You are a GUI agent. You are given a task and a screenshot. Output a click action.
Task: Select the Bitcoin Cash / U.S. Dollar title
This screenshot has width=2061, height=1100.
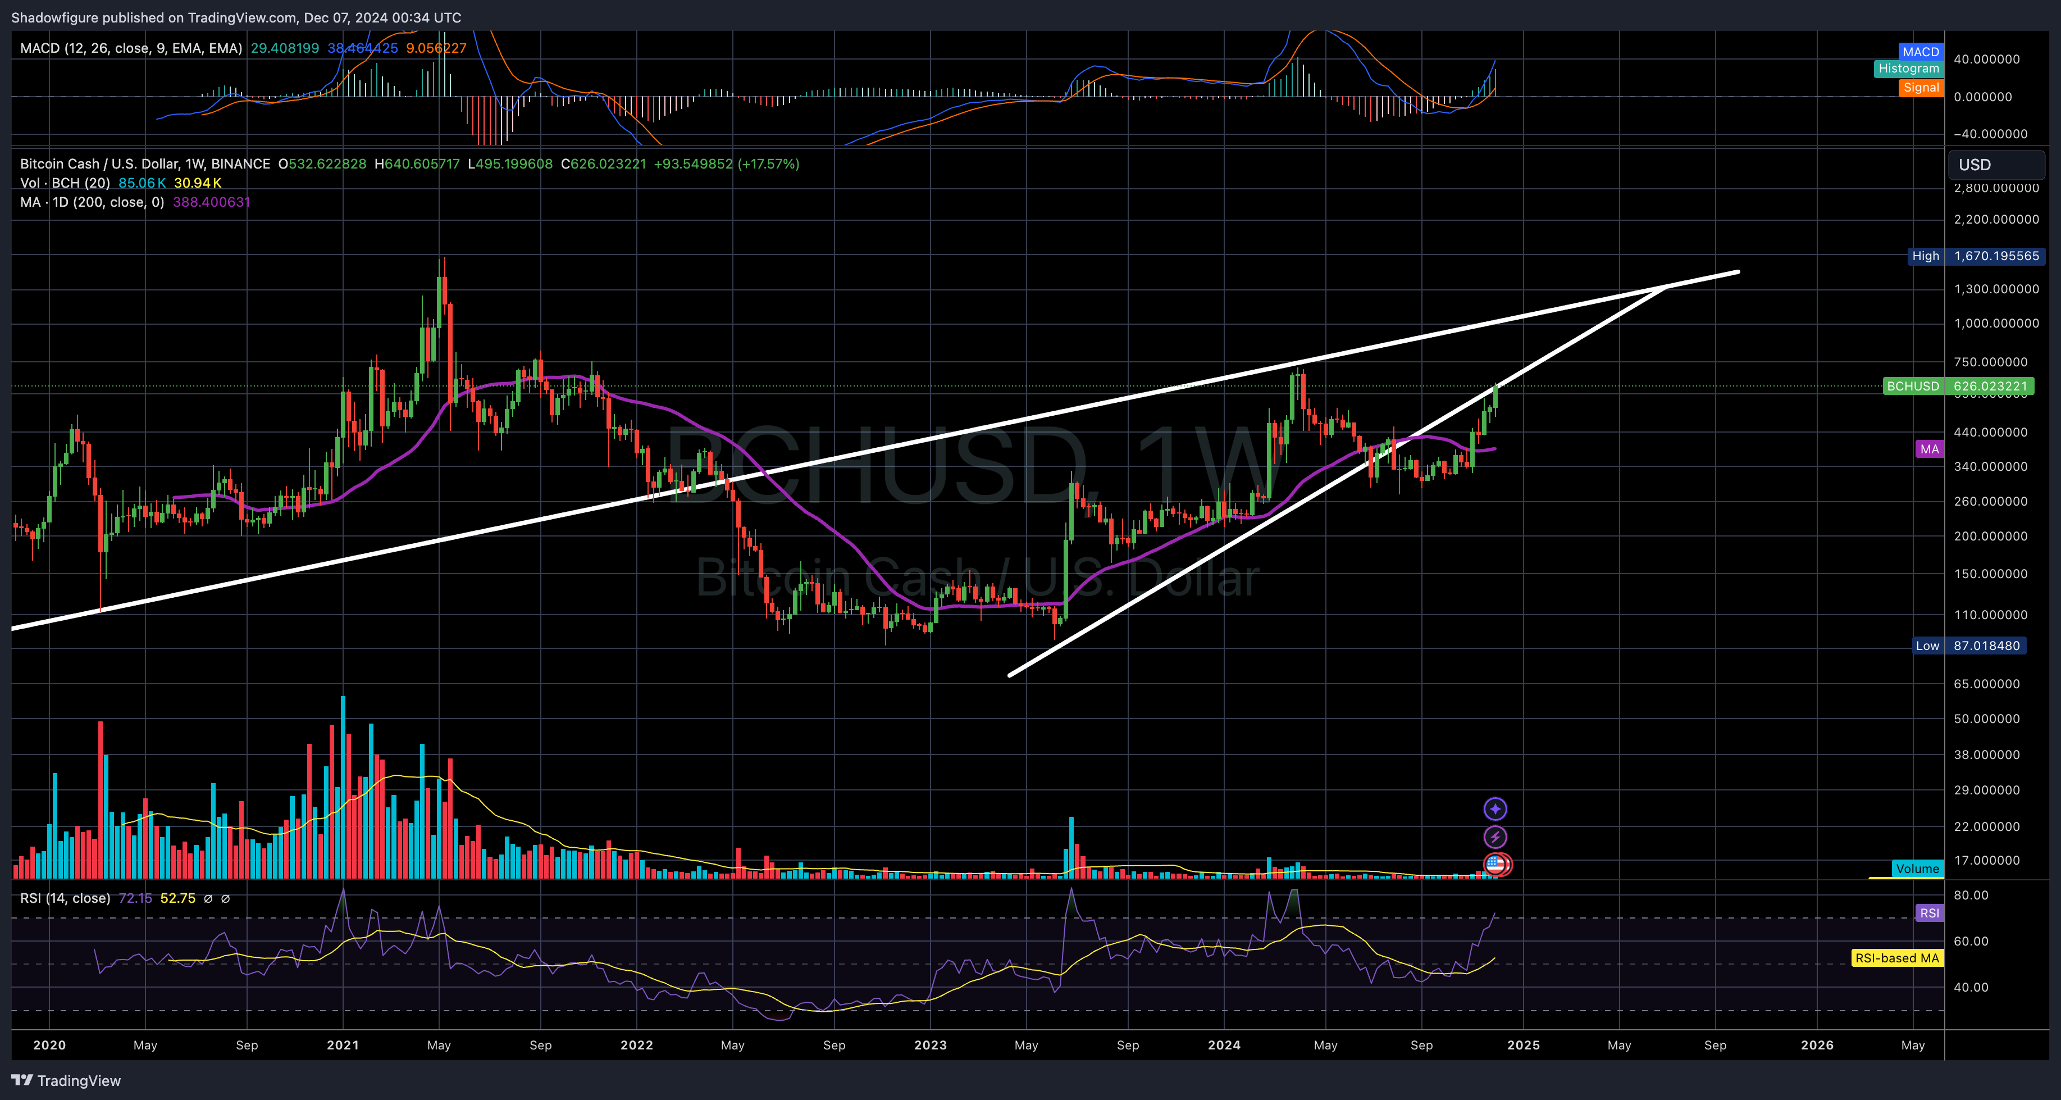point(145,164)
